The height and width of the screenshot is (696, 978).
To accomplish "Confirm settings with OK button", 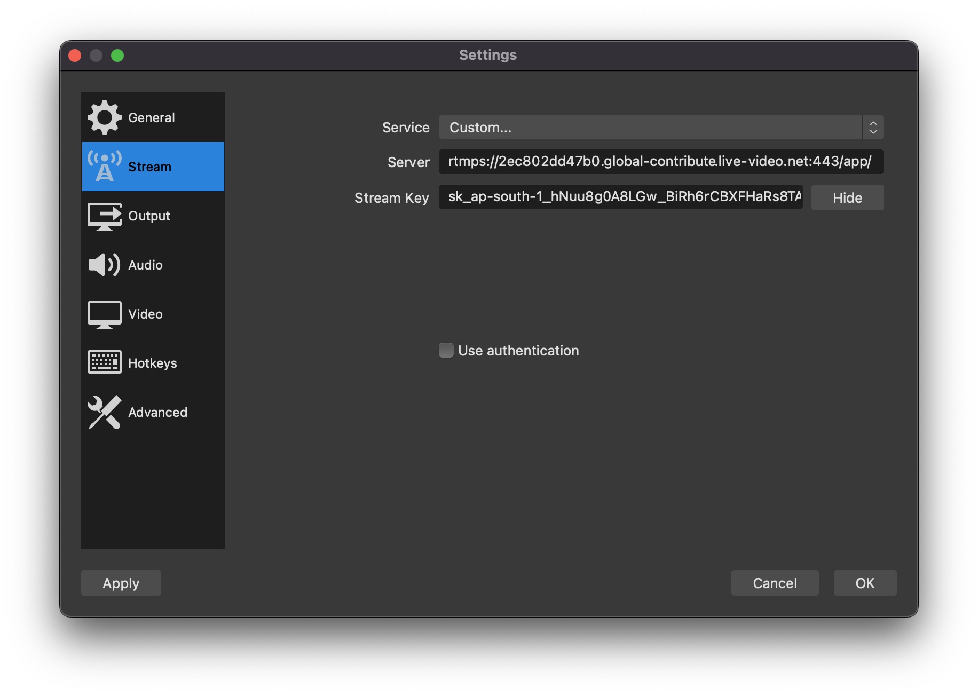I will click(865, 583).
